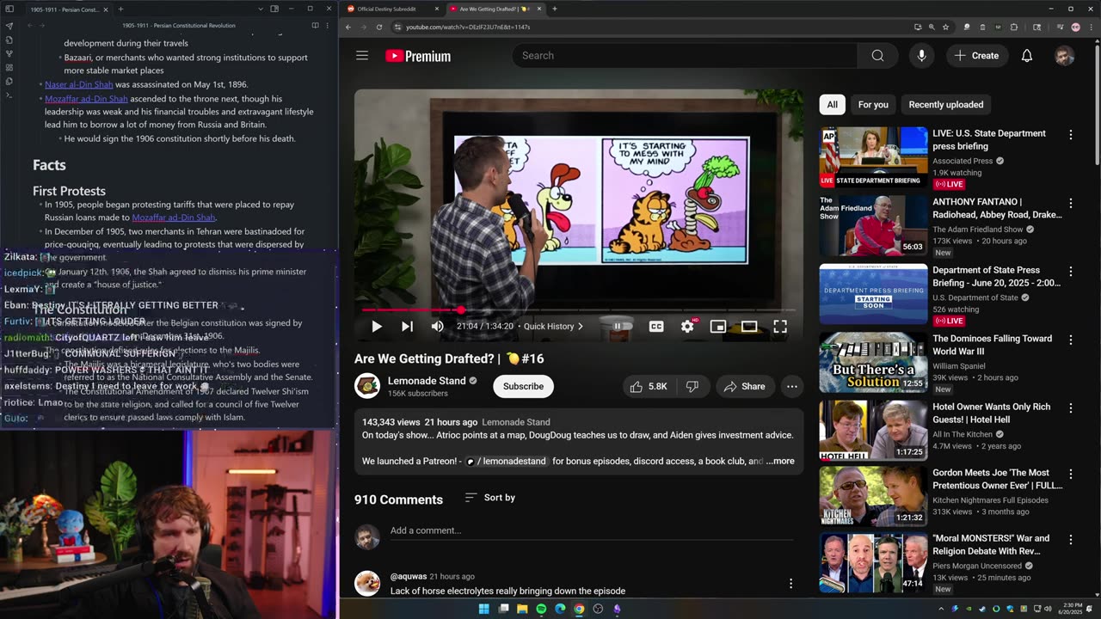Switch video to miniplayer
This screenshot has width=1101, height=619.
718,327
